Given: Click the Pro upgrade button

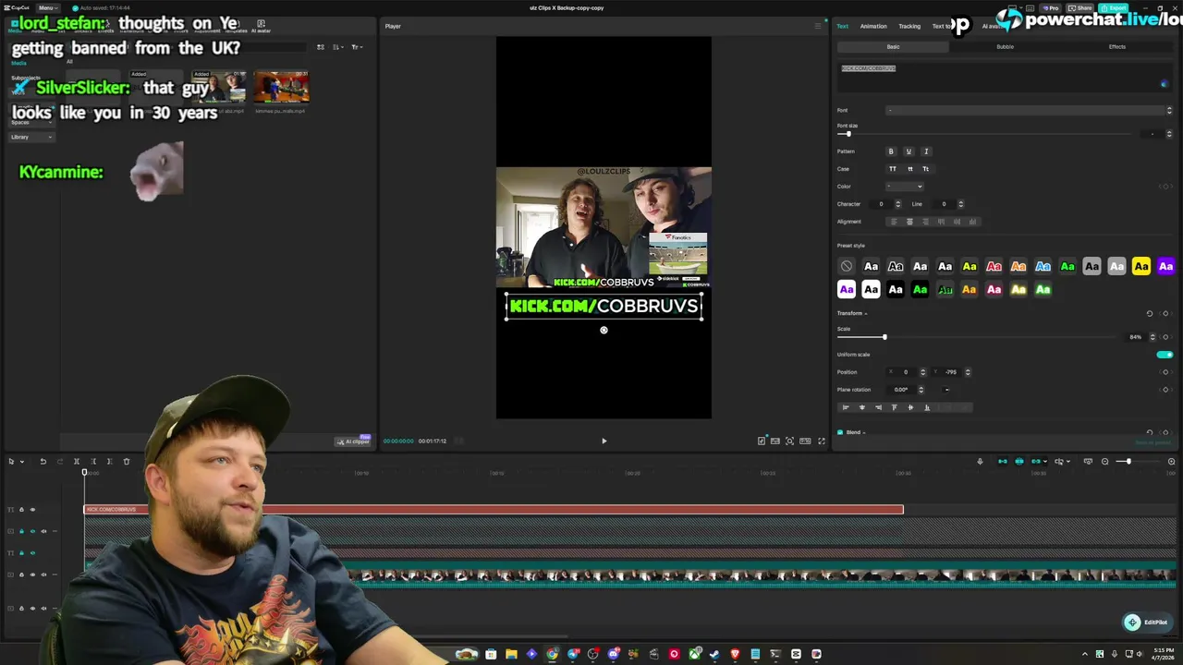Looking at the screenshot, I should tap(1051, 7).
